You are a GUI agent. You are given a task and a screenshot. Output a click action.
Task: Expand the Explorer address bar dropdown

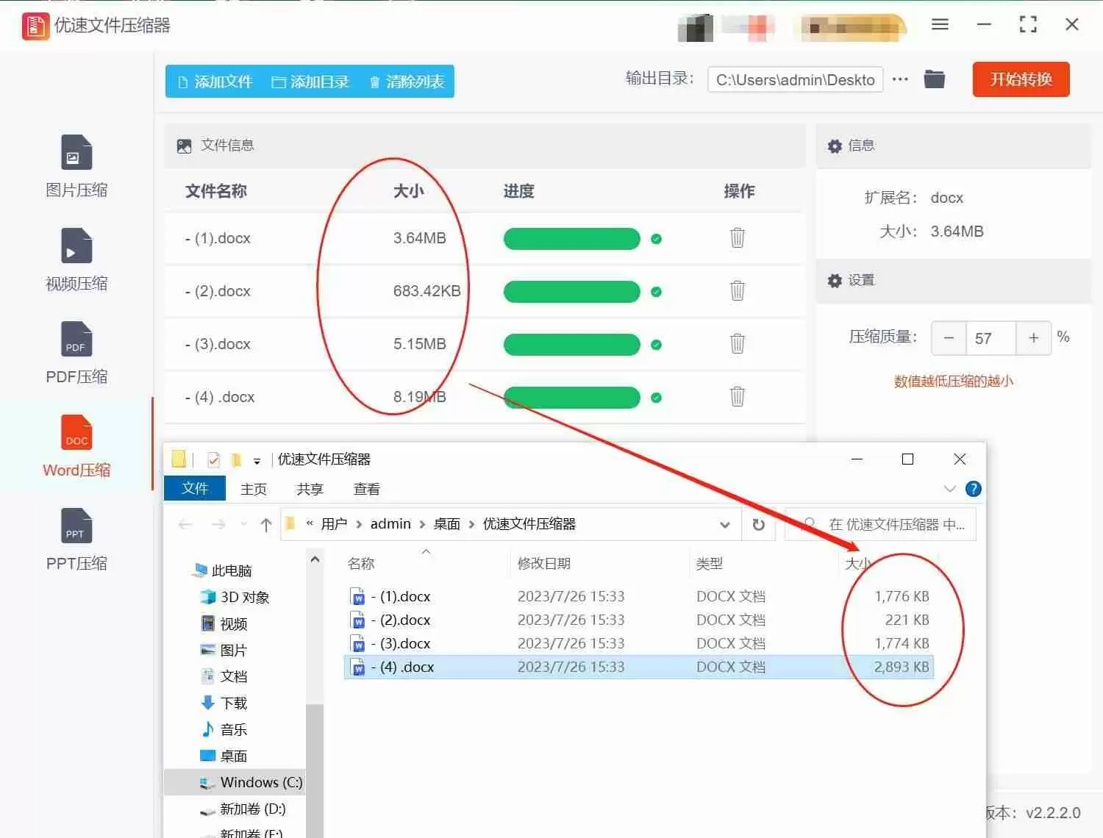pos(725,524)
